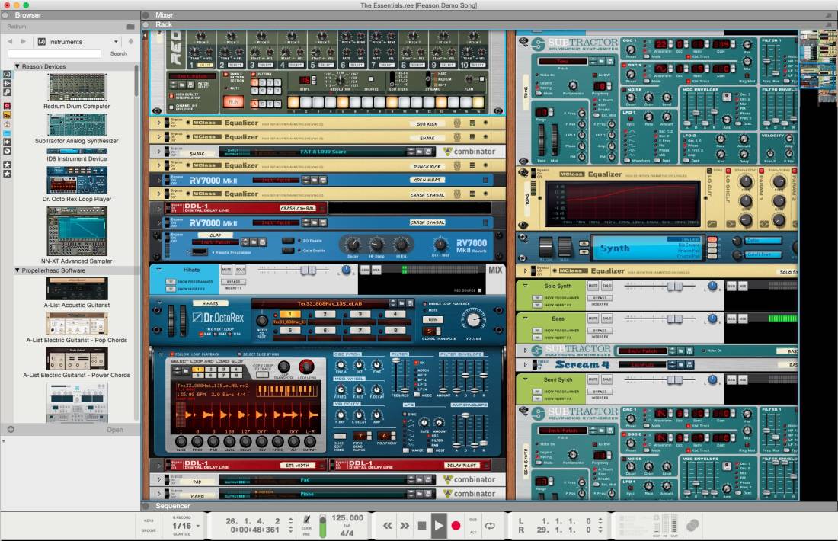Mute the Solo Synth mix channel

593,286
